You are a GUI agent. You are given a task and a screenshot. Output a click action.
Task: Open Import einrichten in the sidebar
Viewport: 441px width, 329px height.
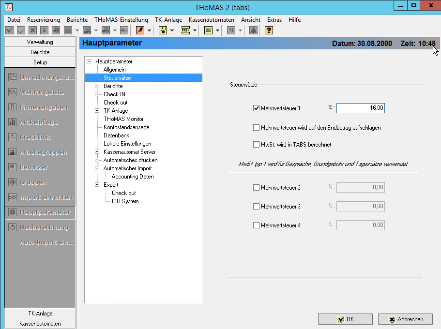pos(40,197)
